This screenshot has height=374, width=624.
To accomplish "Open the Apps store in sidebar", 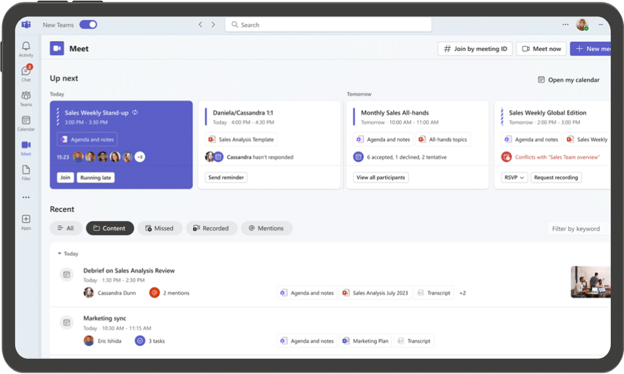I will coord(26,222).
